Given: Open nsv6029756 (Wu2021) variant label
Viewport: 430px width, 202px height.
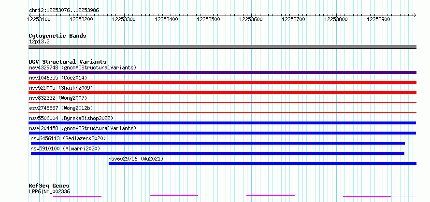Looking at the screenshot, I should 136,159.
